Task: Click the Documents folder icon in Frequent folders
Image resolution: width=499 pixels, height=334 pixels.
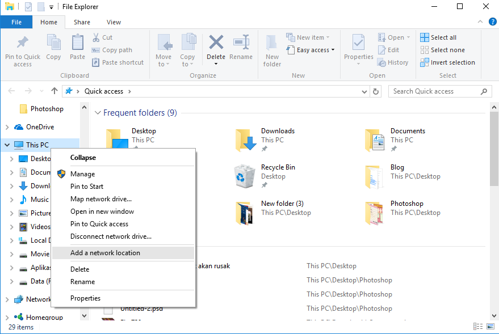Action: pyautogui.click(x=375, y=140)
